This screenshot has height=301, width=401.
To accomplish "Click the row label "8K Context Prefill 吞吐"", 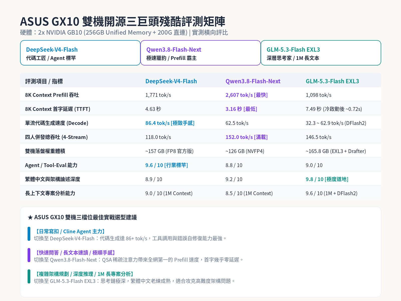I will point(52,95).
